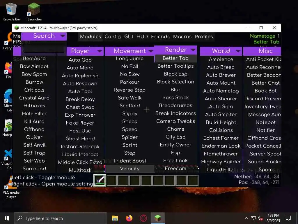Open the VLC media player desktop icon

11,187
